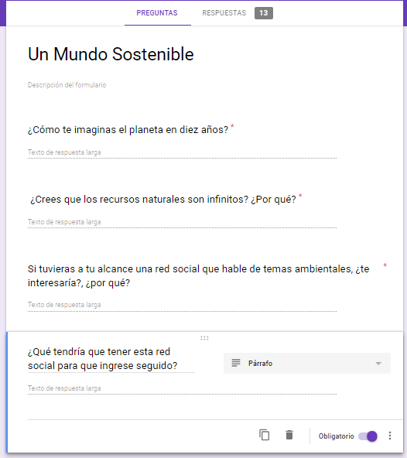Open the Párrafo question type dropdown
407x458 pixels.
(307, 363)
